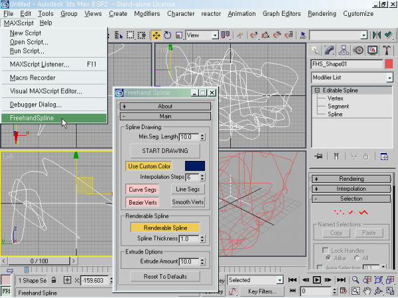Screen dimensions: 398x298
Task: Expand About rollout in Freehand Spline
Action: tap(165, 106)
